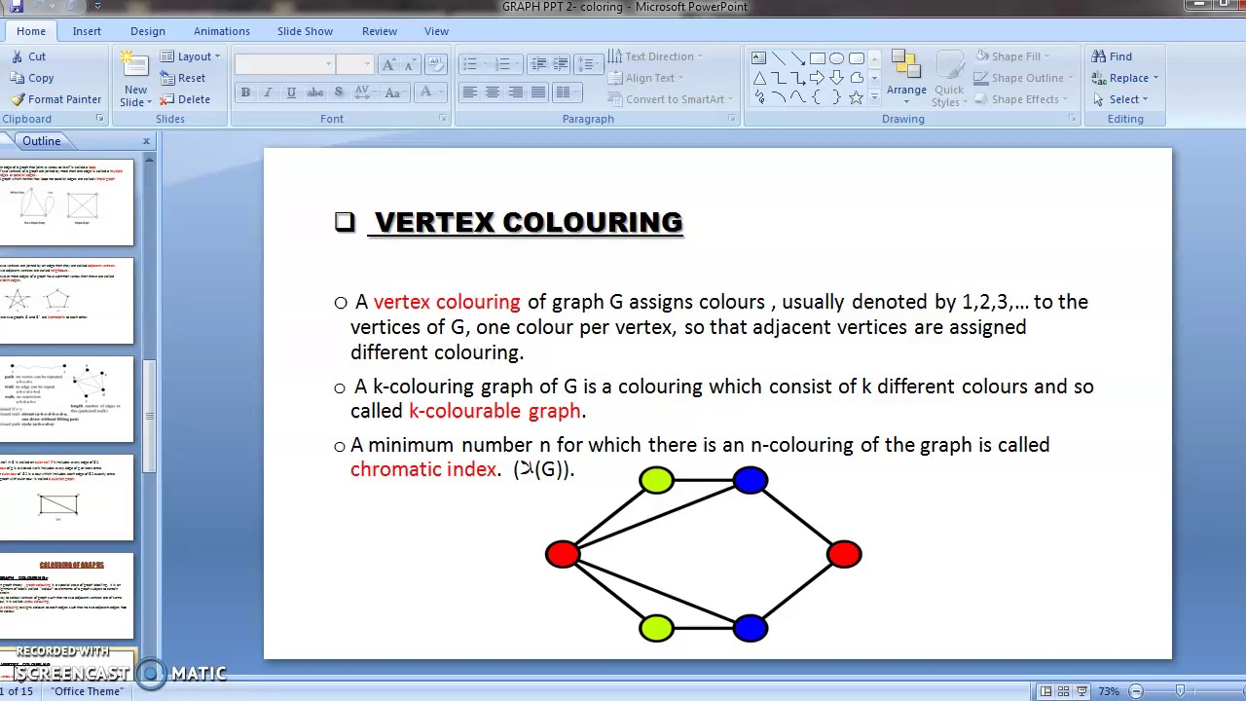The image size is (1246, 701).
Task: Clear all formatting with eraser icon
Action: (437, 64)
